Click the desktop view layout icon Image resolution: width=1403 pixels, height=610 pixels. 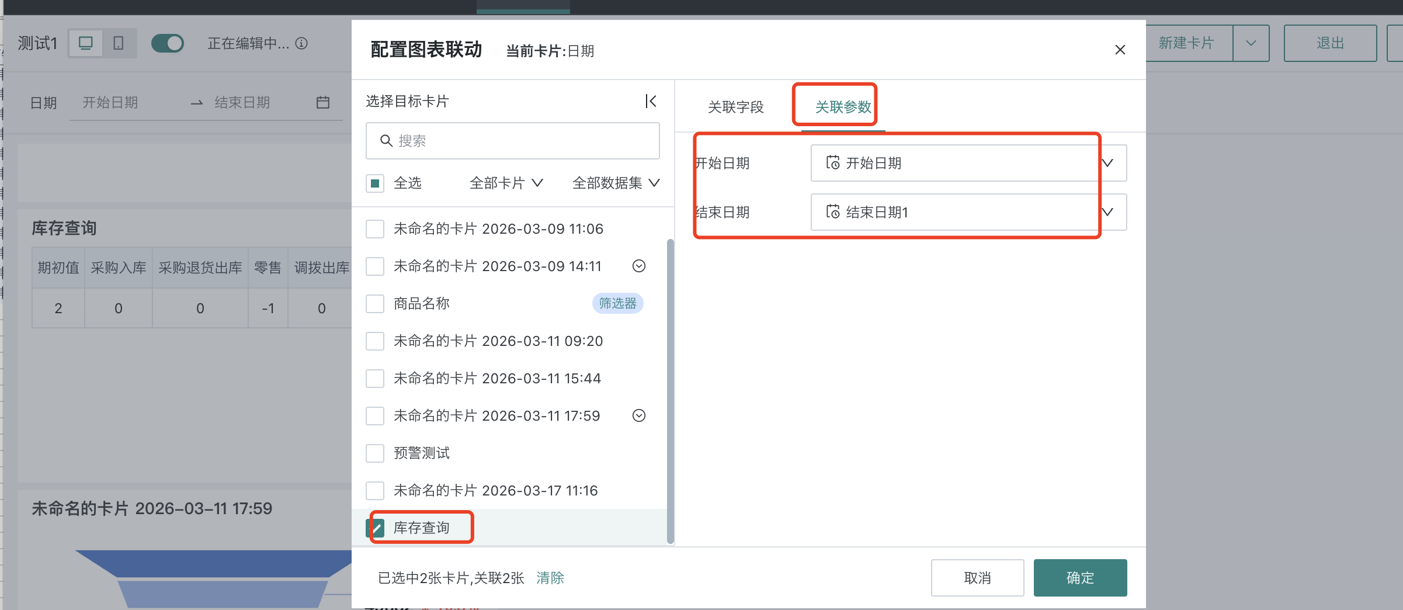[x=86, y=43]
